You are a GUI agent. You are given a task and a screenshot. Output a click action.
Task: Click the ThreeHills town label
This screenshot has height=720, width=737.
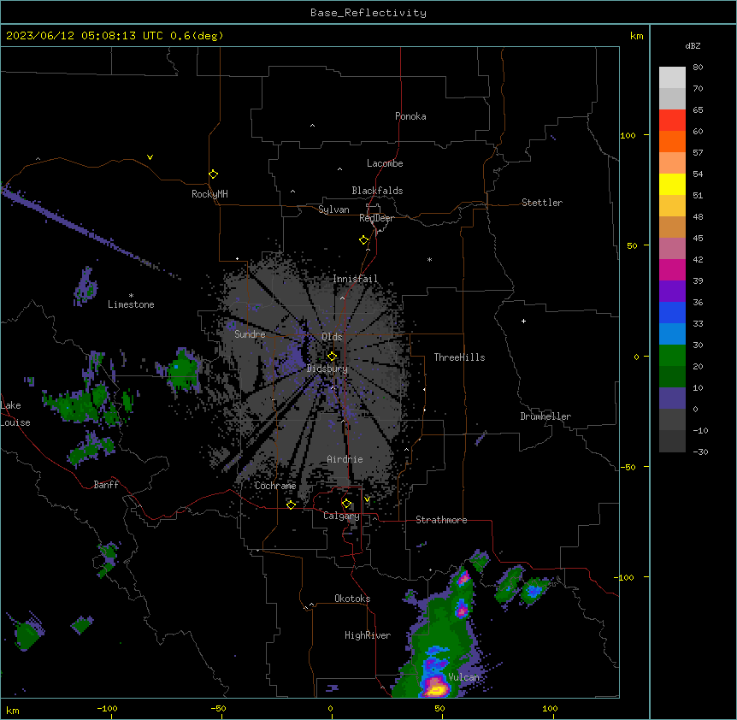click(x=459, y=357)
